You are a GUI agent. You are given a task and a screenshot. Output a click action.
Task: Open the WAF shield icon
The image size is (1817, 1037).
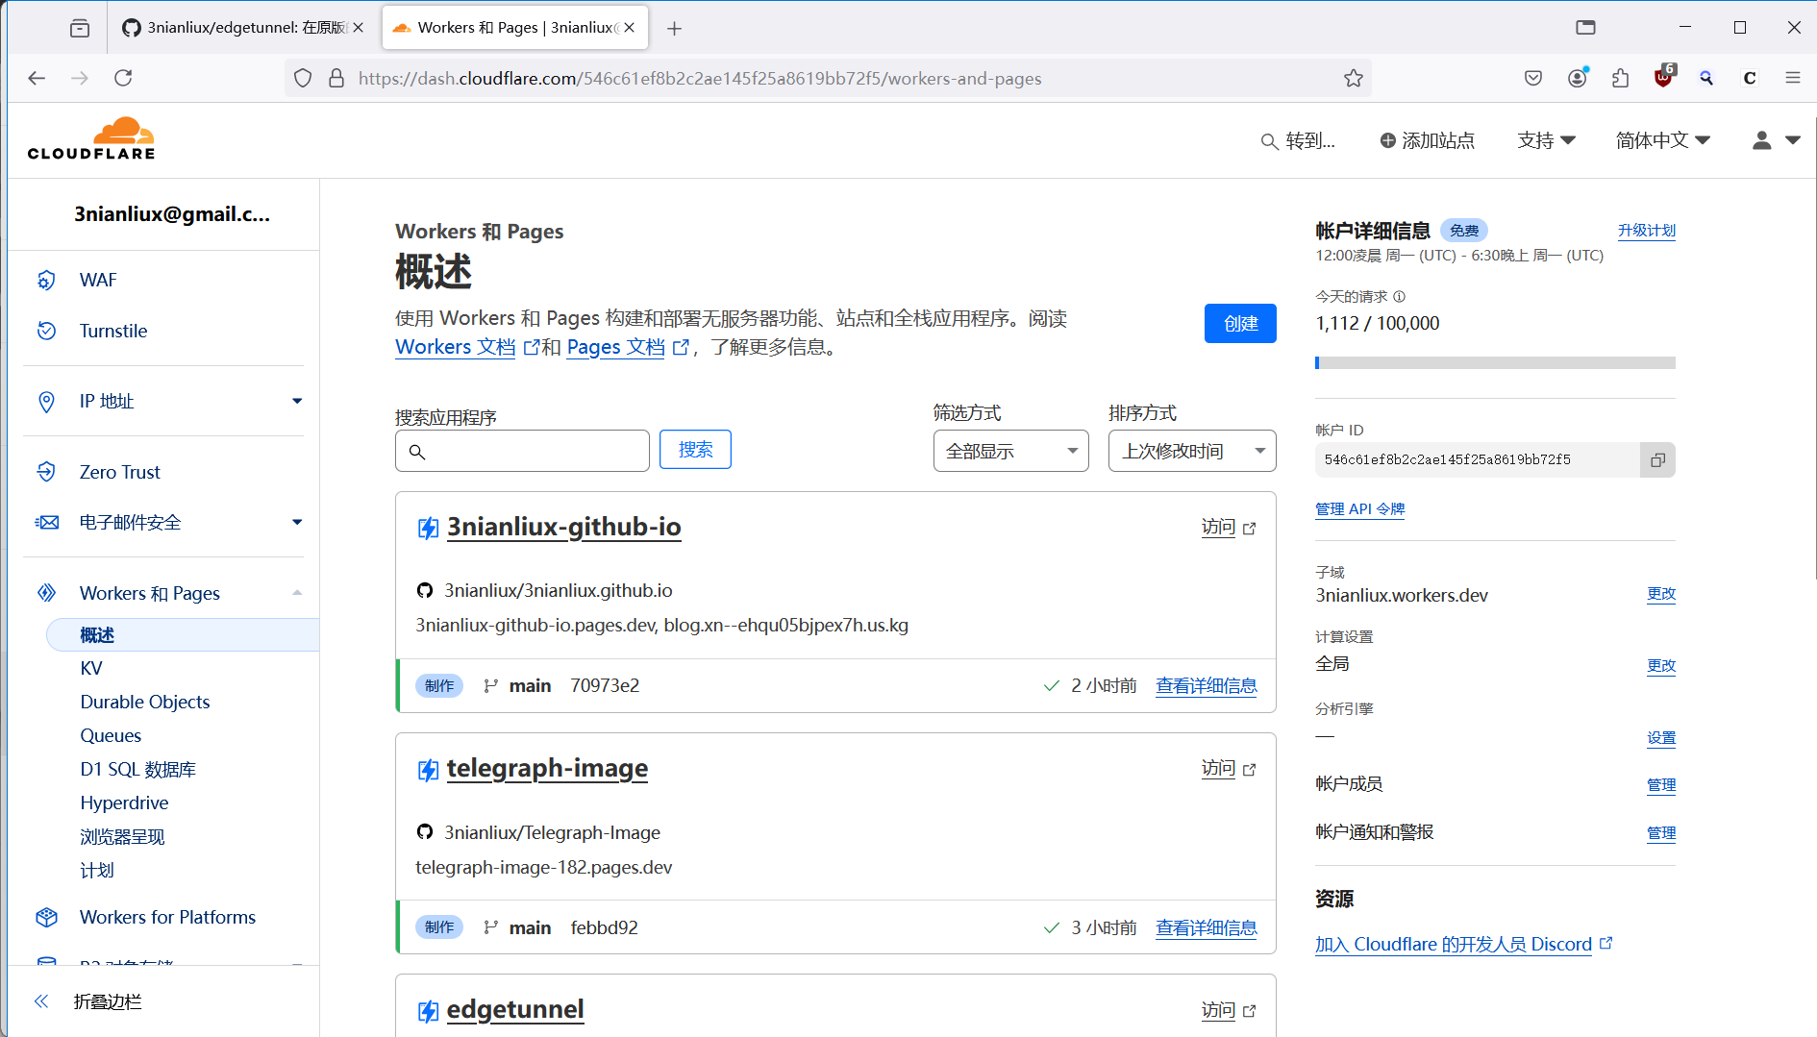tap(46, 280)
